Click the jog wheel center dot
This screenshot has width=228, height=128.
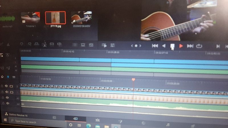point(136,46)
